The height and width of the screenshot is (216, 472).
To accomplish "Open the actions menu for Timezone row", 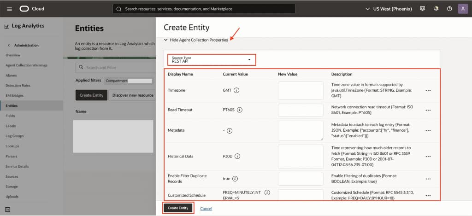I will 428,91.
